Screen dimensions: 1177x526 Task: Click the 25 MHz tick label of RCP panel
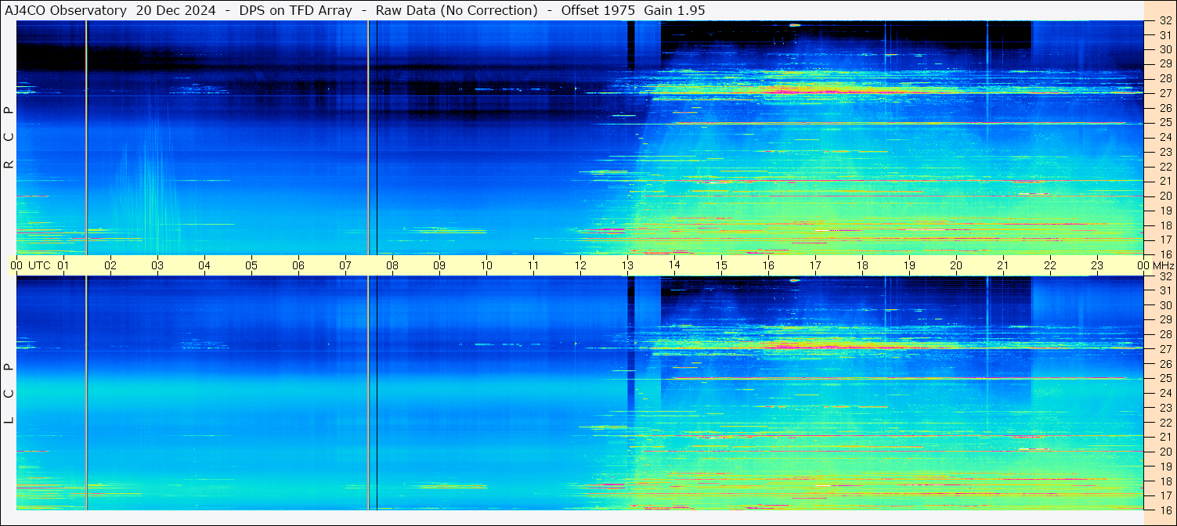(1165, 122)
